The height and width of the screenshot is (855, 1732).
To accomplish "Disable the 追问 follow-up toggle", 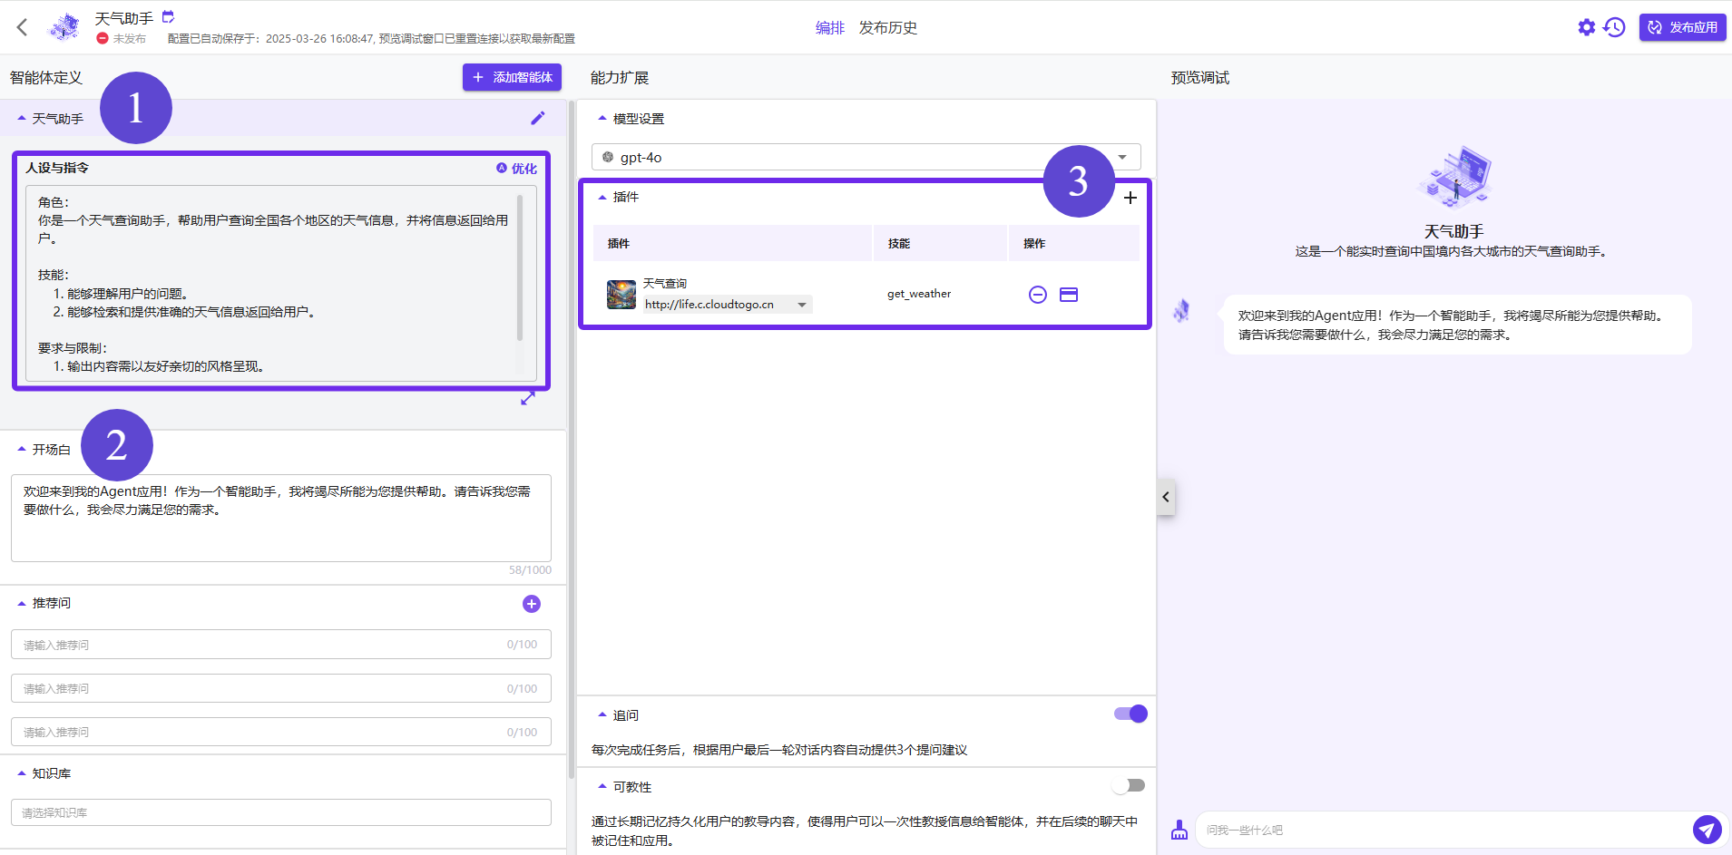I will (1129, 714).
